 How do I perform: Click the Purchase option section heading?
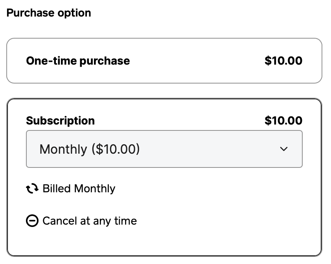click(49, 13)
